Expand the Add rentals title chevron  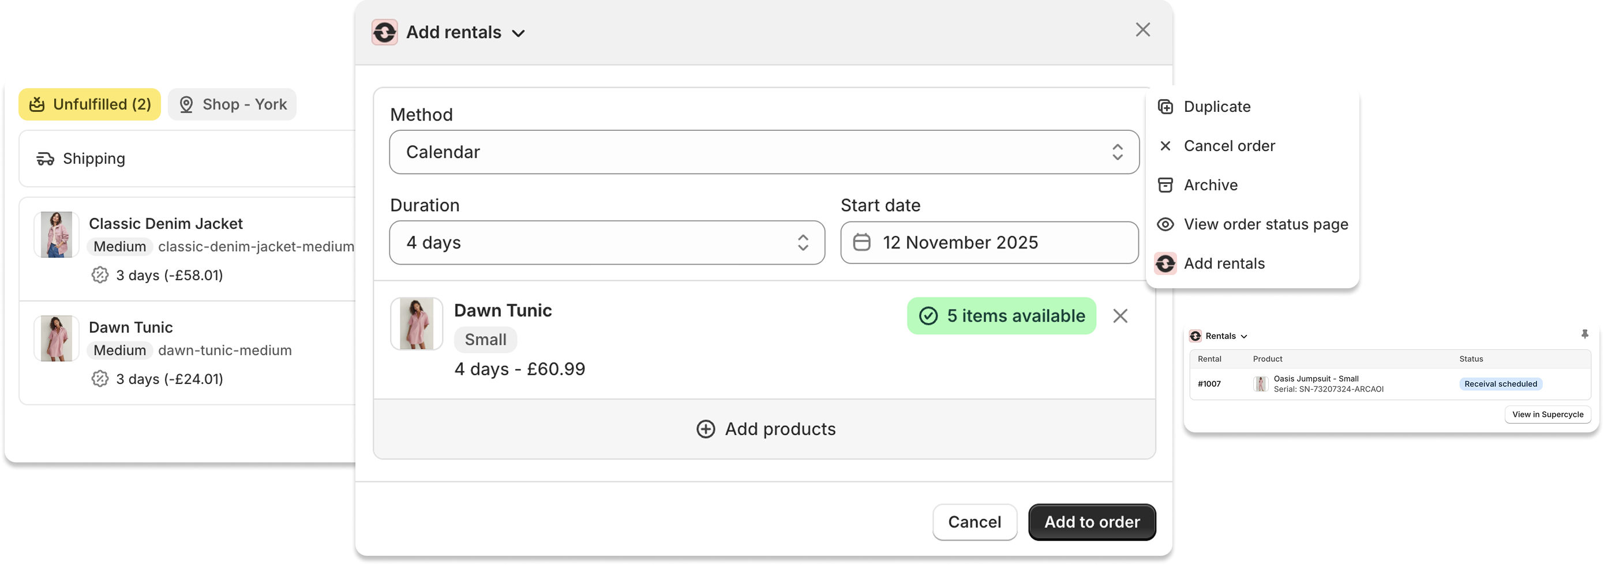tap(519, 33)
